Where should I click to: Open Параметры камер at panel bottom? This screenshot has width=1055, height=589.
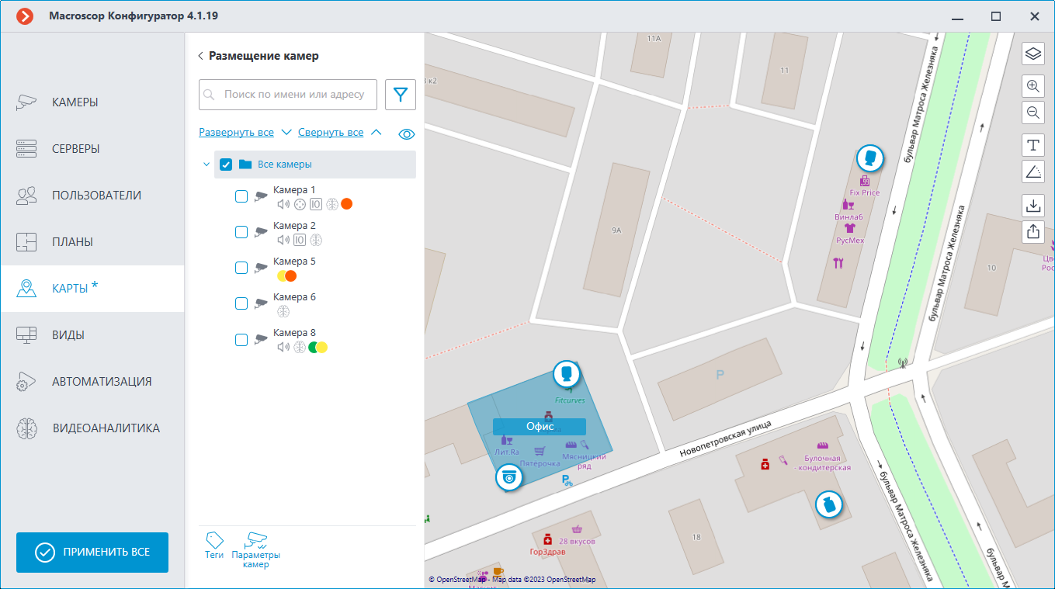click(x=255, y=550)
